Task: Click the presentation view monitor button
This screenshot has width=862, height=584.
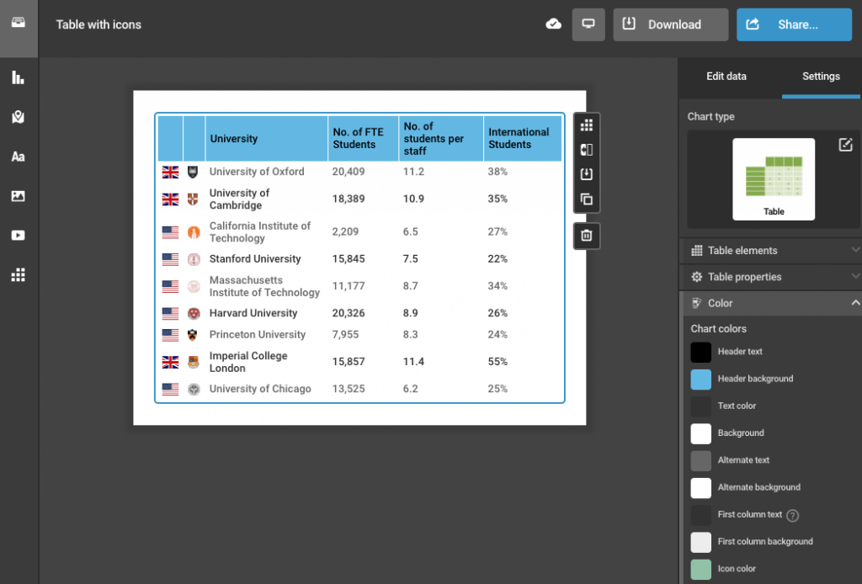Action: coord(588,24)
